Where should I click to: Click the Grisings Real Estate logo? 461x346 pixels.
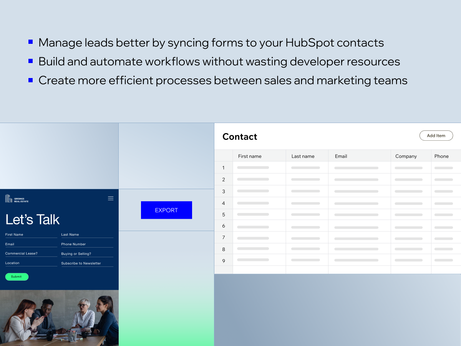pos(17,198)
